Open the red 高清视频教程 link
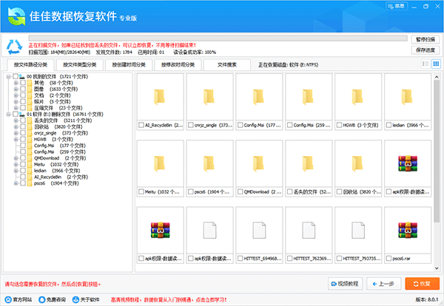Screen dimensions: 444x306 pyautogui.click(x=169, y=300)
